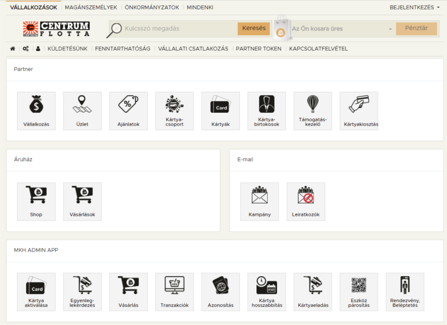Open the Kampány email icon
The image size is (447, 325).
259,195
